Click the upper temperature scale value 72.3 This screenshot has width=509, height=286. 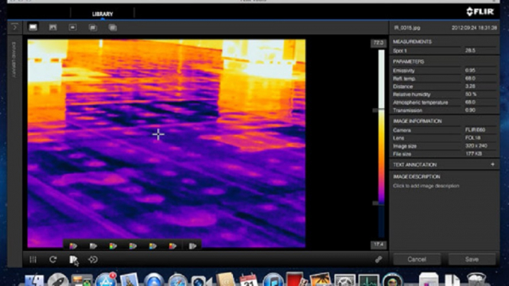coord(379,43)
